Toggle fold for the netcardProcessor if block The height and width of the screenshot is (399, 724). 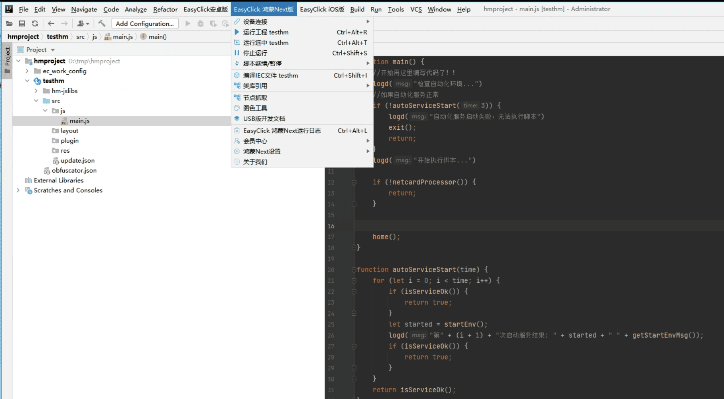click(x=354, y=182)
